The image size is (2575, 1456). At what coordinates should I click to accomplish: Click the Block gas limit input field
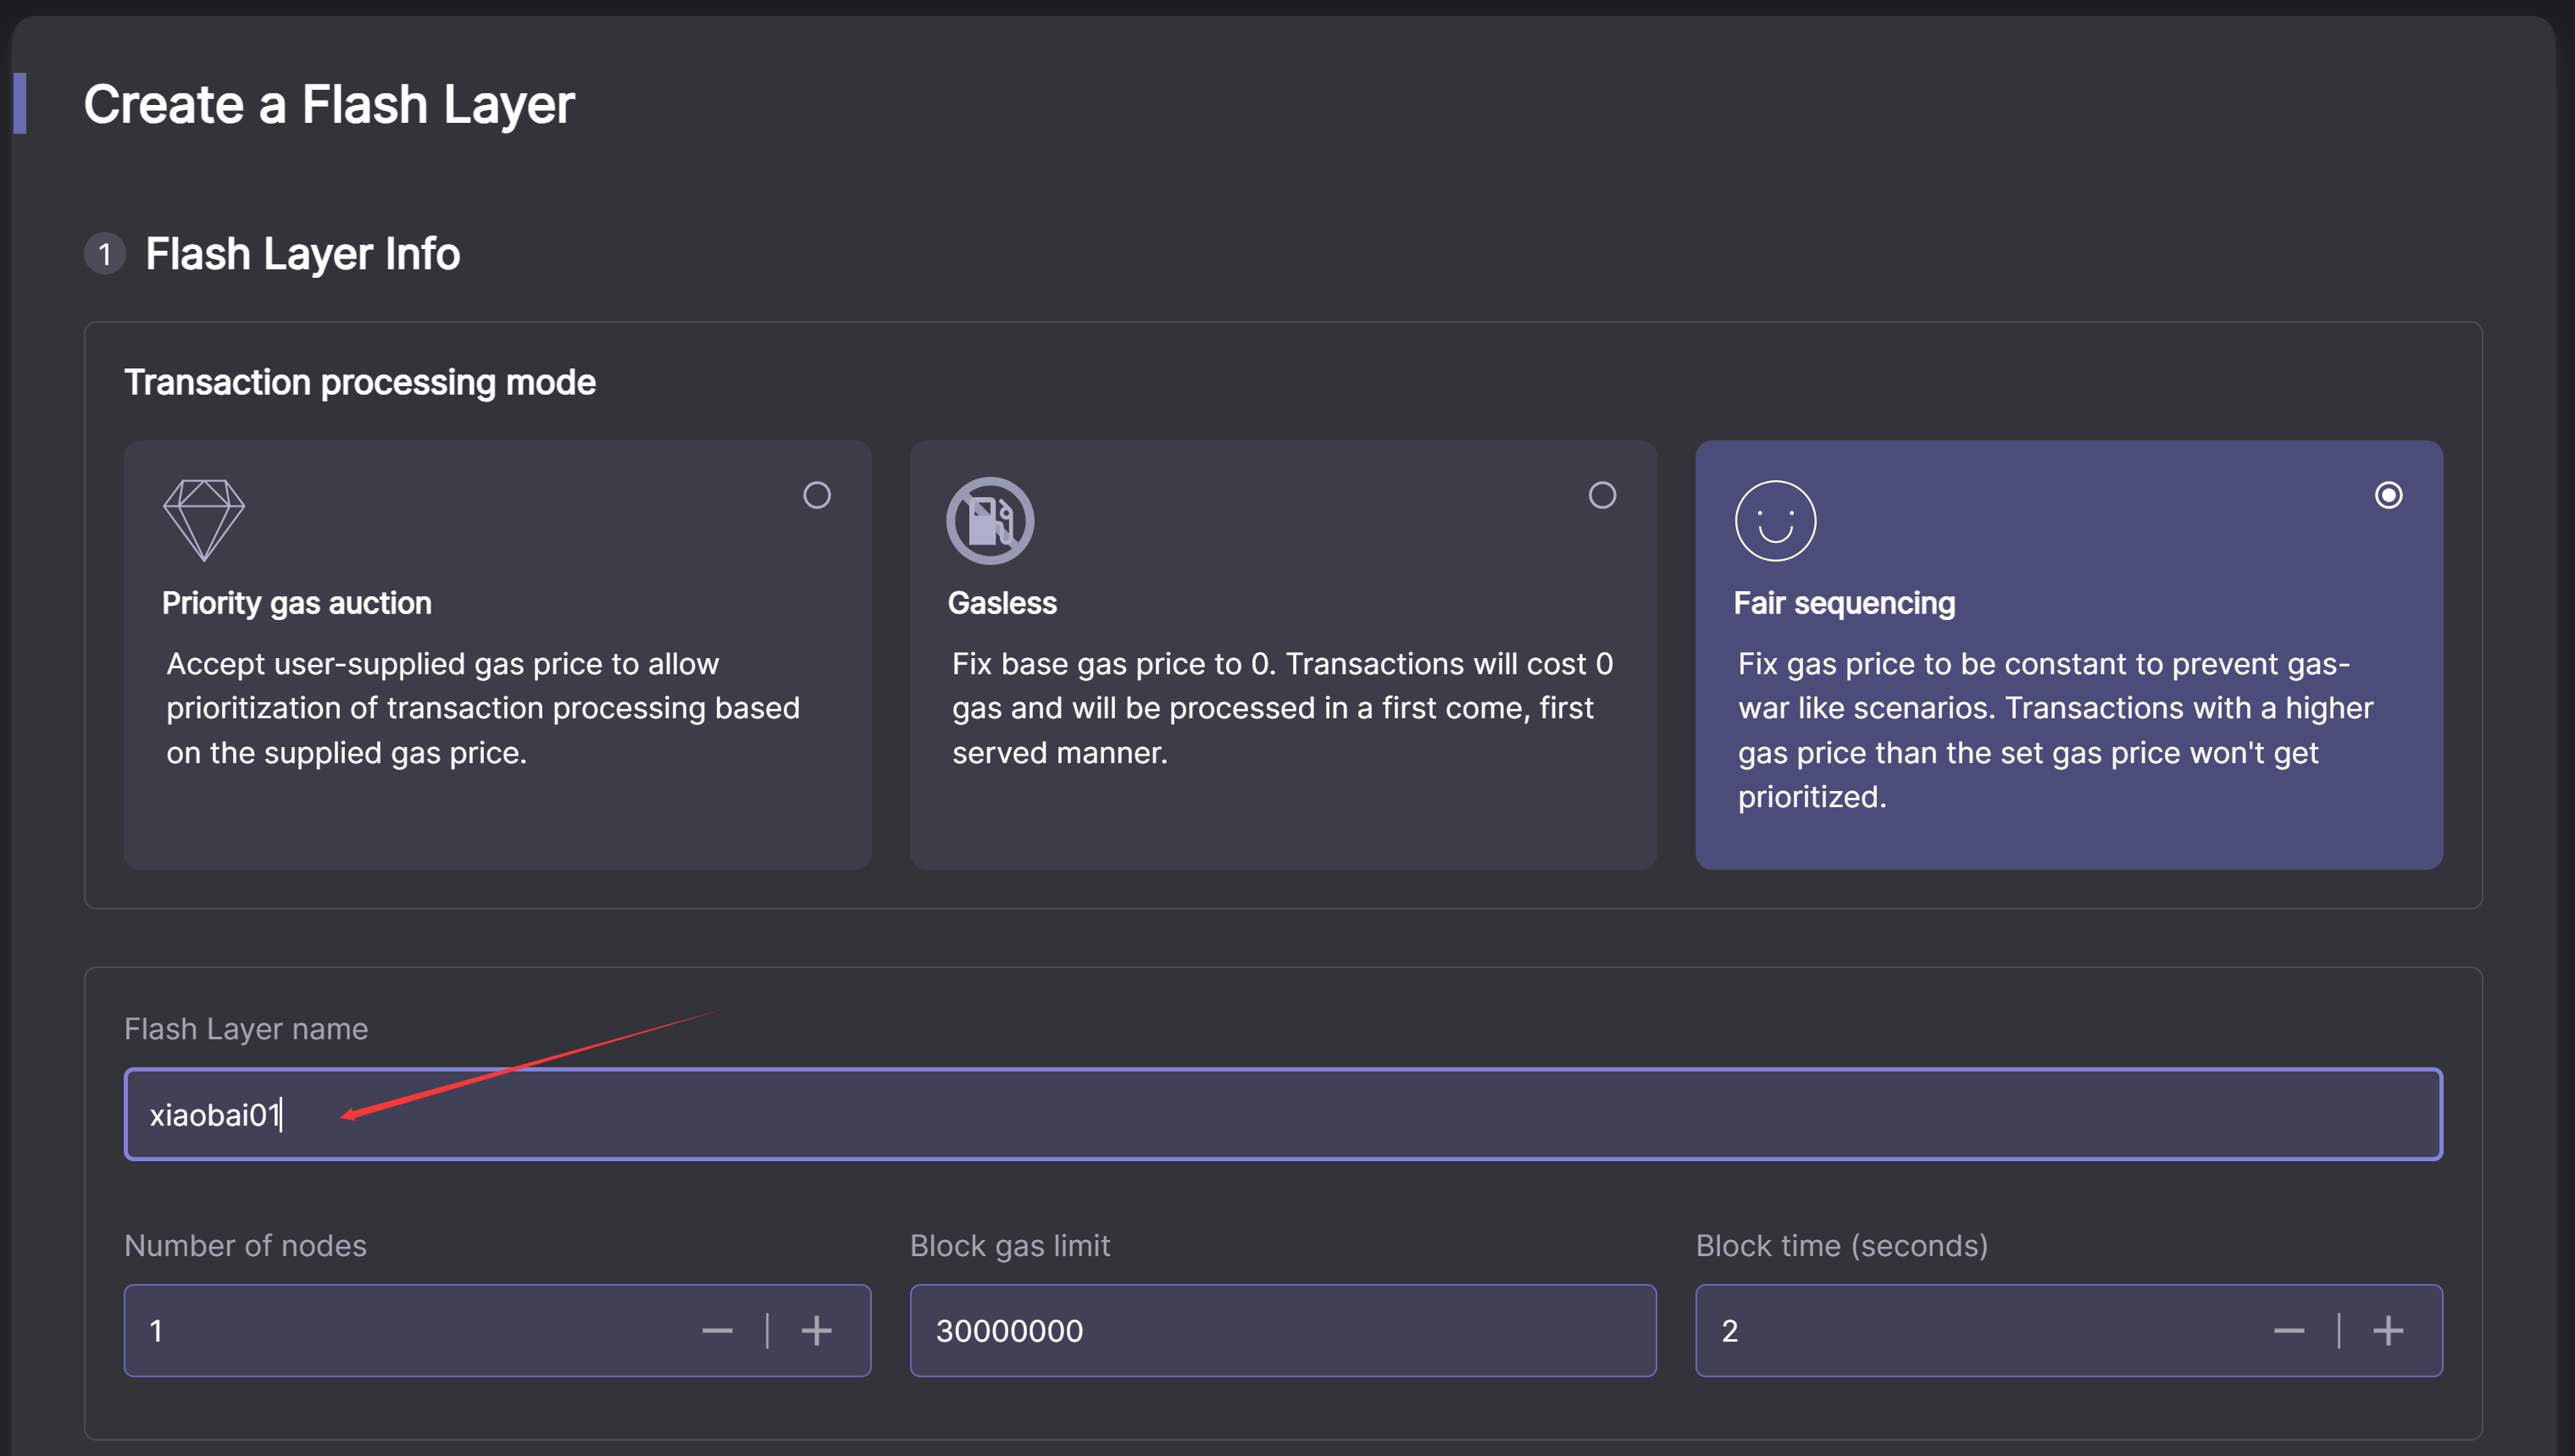[1283, 1330]
